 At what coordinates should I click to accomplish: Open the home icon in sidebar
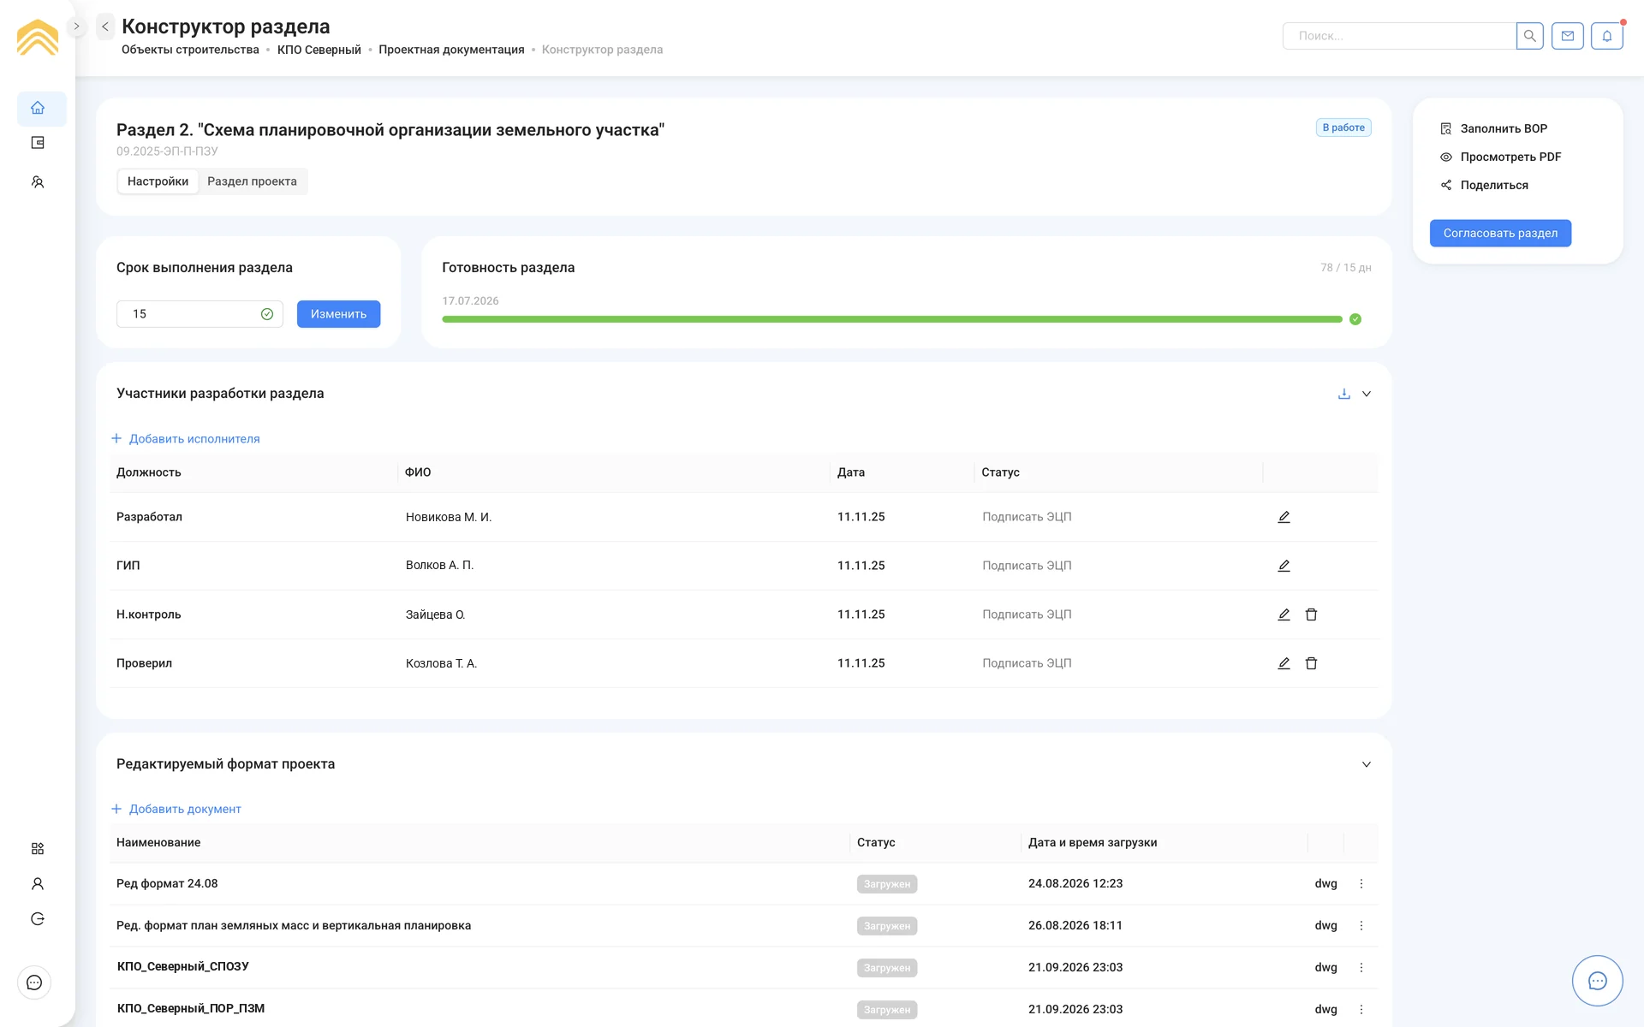point(38,108)
